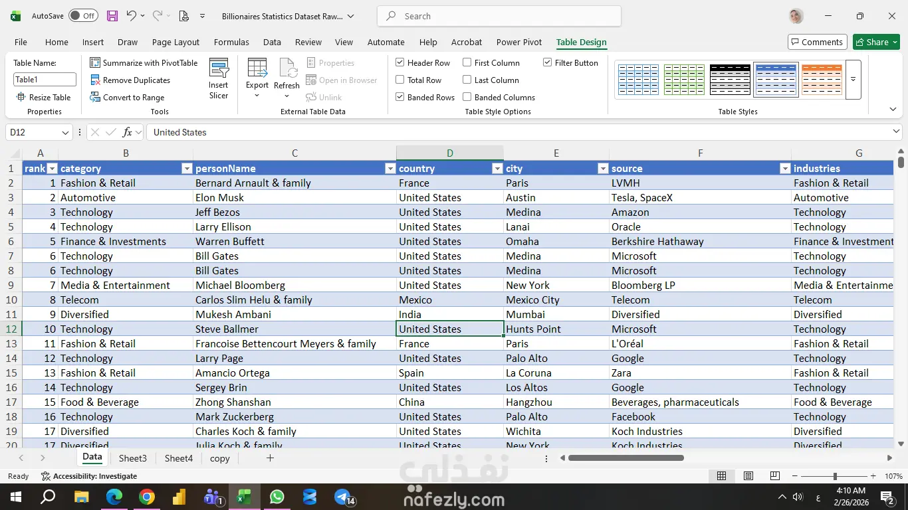Click the Convert to Range icon
The image size is (908, 510).
(95, 98)
